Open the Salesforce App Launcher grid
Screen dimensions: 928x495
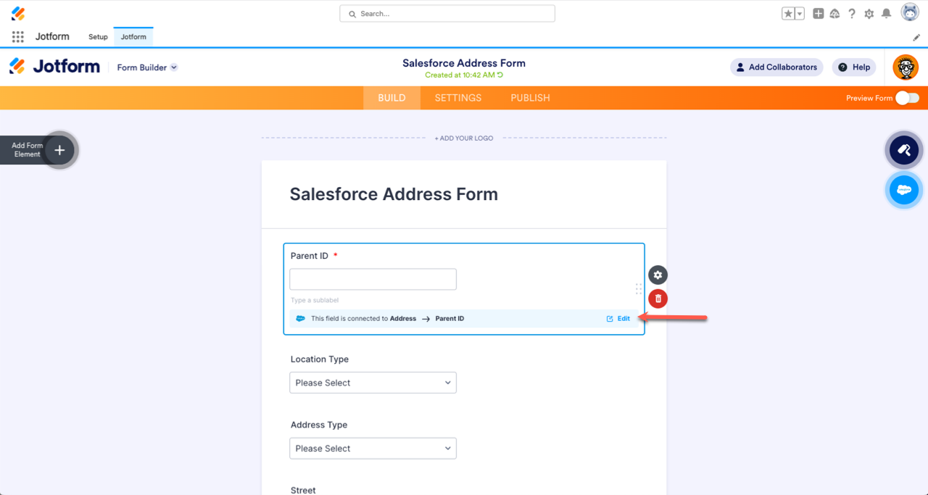pyautogui.click(x=18, y=37)
